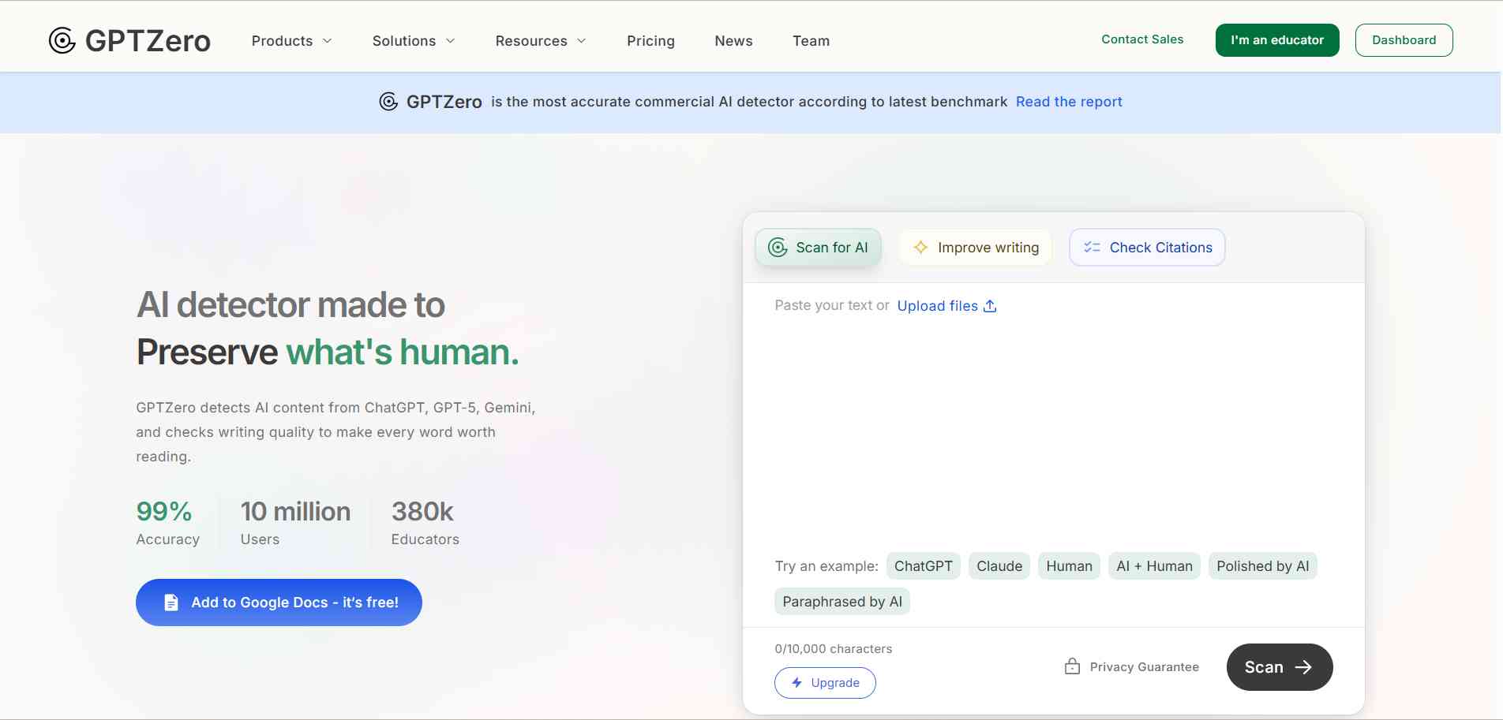Image resolution: width=1503 pixels, height=720 pixels.
Task: Click the target icon on Scan for AI
Action: [778, 247]
